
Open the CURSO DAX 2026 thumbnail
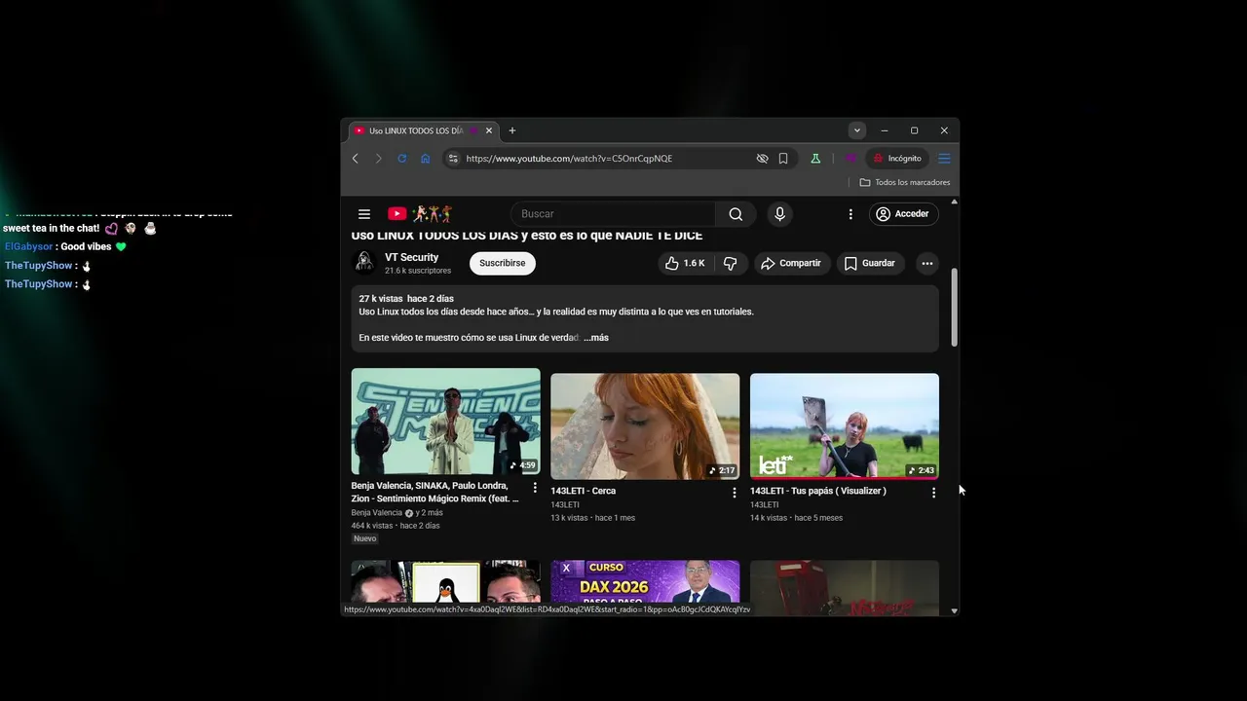coord(645,586)
